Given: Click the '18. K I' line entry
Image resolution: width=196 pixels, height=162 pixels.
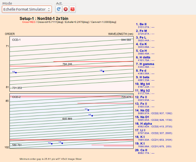Looking at the screenshot, I should (154, 138).
